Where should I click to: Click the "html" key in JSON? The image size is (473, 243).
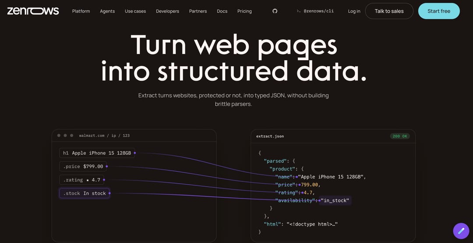(x=273, y=224)
